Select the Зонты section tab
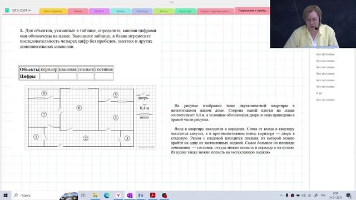Viewport: 356px width, 200px height. click(x=164, y=11)
